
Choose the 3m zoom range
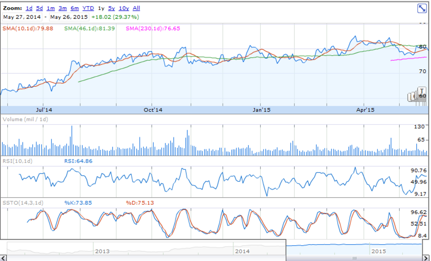coord(62,8)
